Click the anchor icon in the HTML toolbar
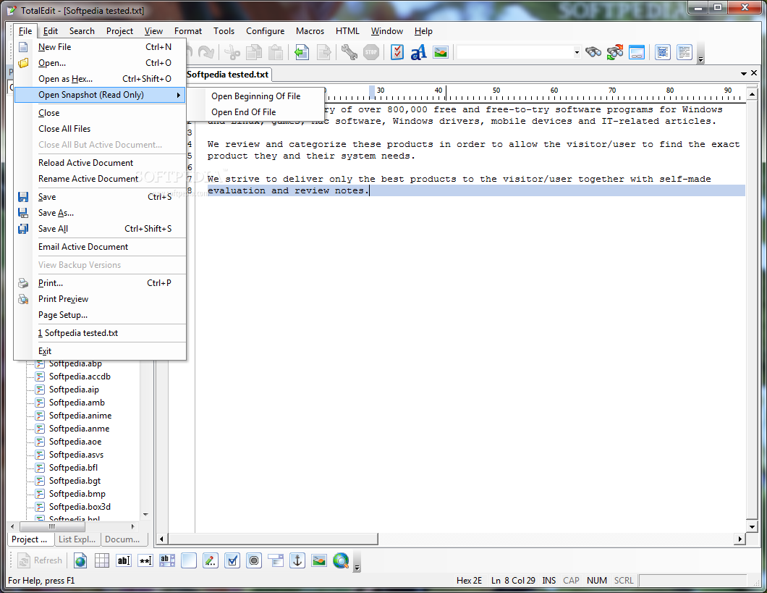The image size is (767, 593). (x=297, y=560)
